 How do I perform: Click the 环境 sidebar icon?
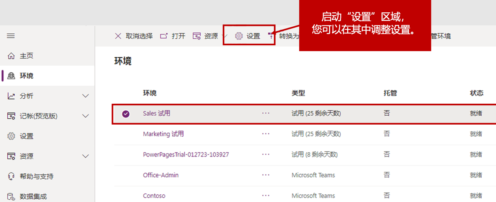(x=11, y=76)
